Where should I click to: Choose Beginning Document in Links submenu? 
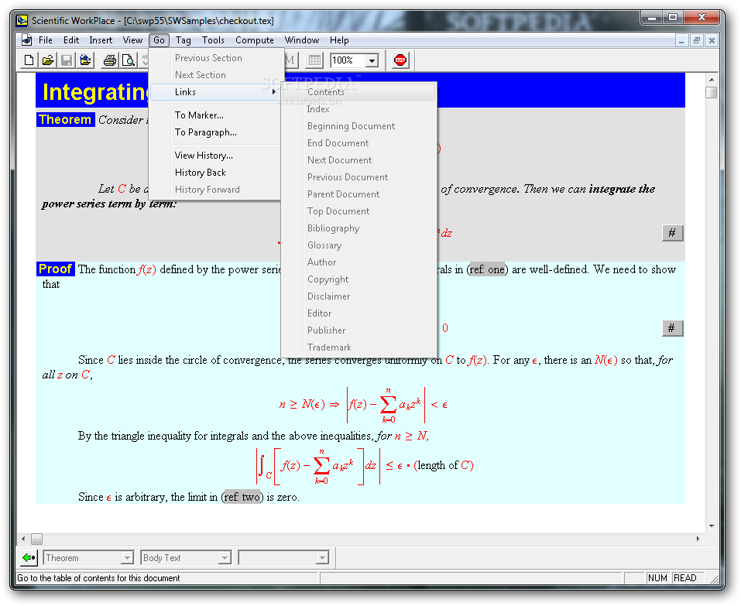tap(358, 125)
